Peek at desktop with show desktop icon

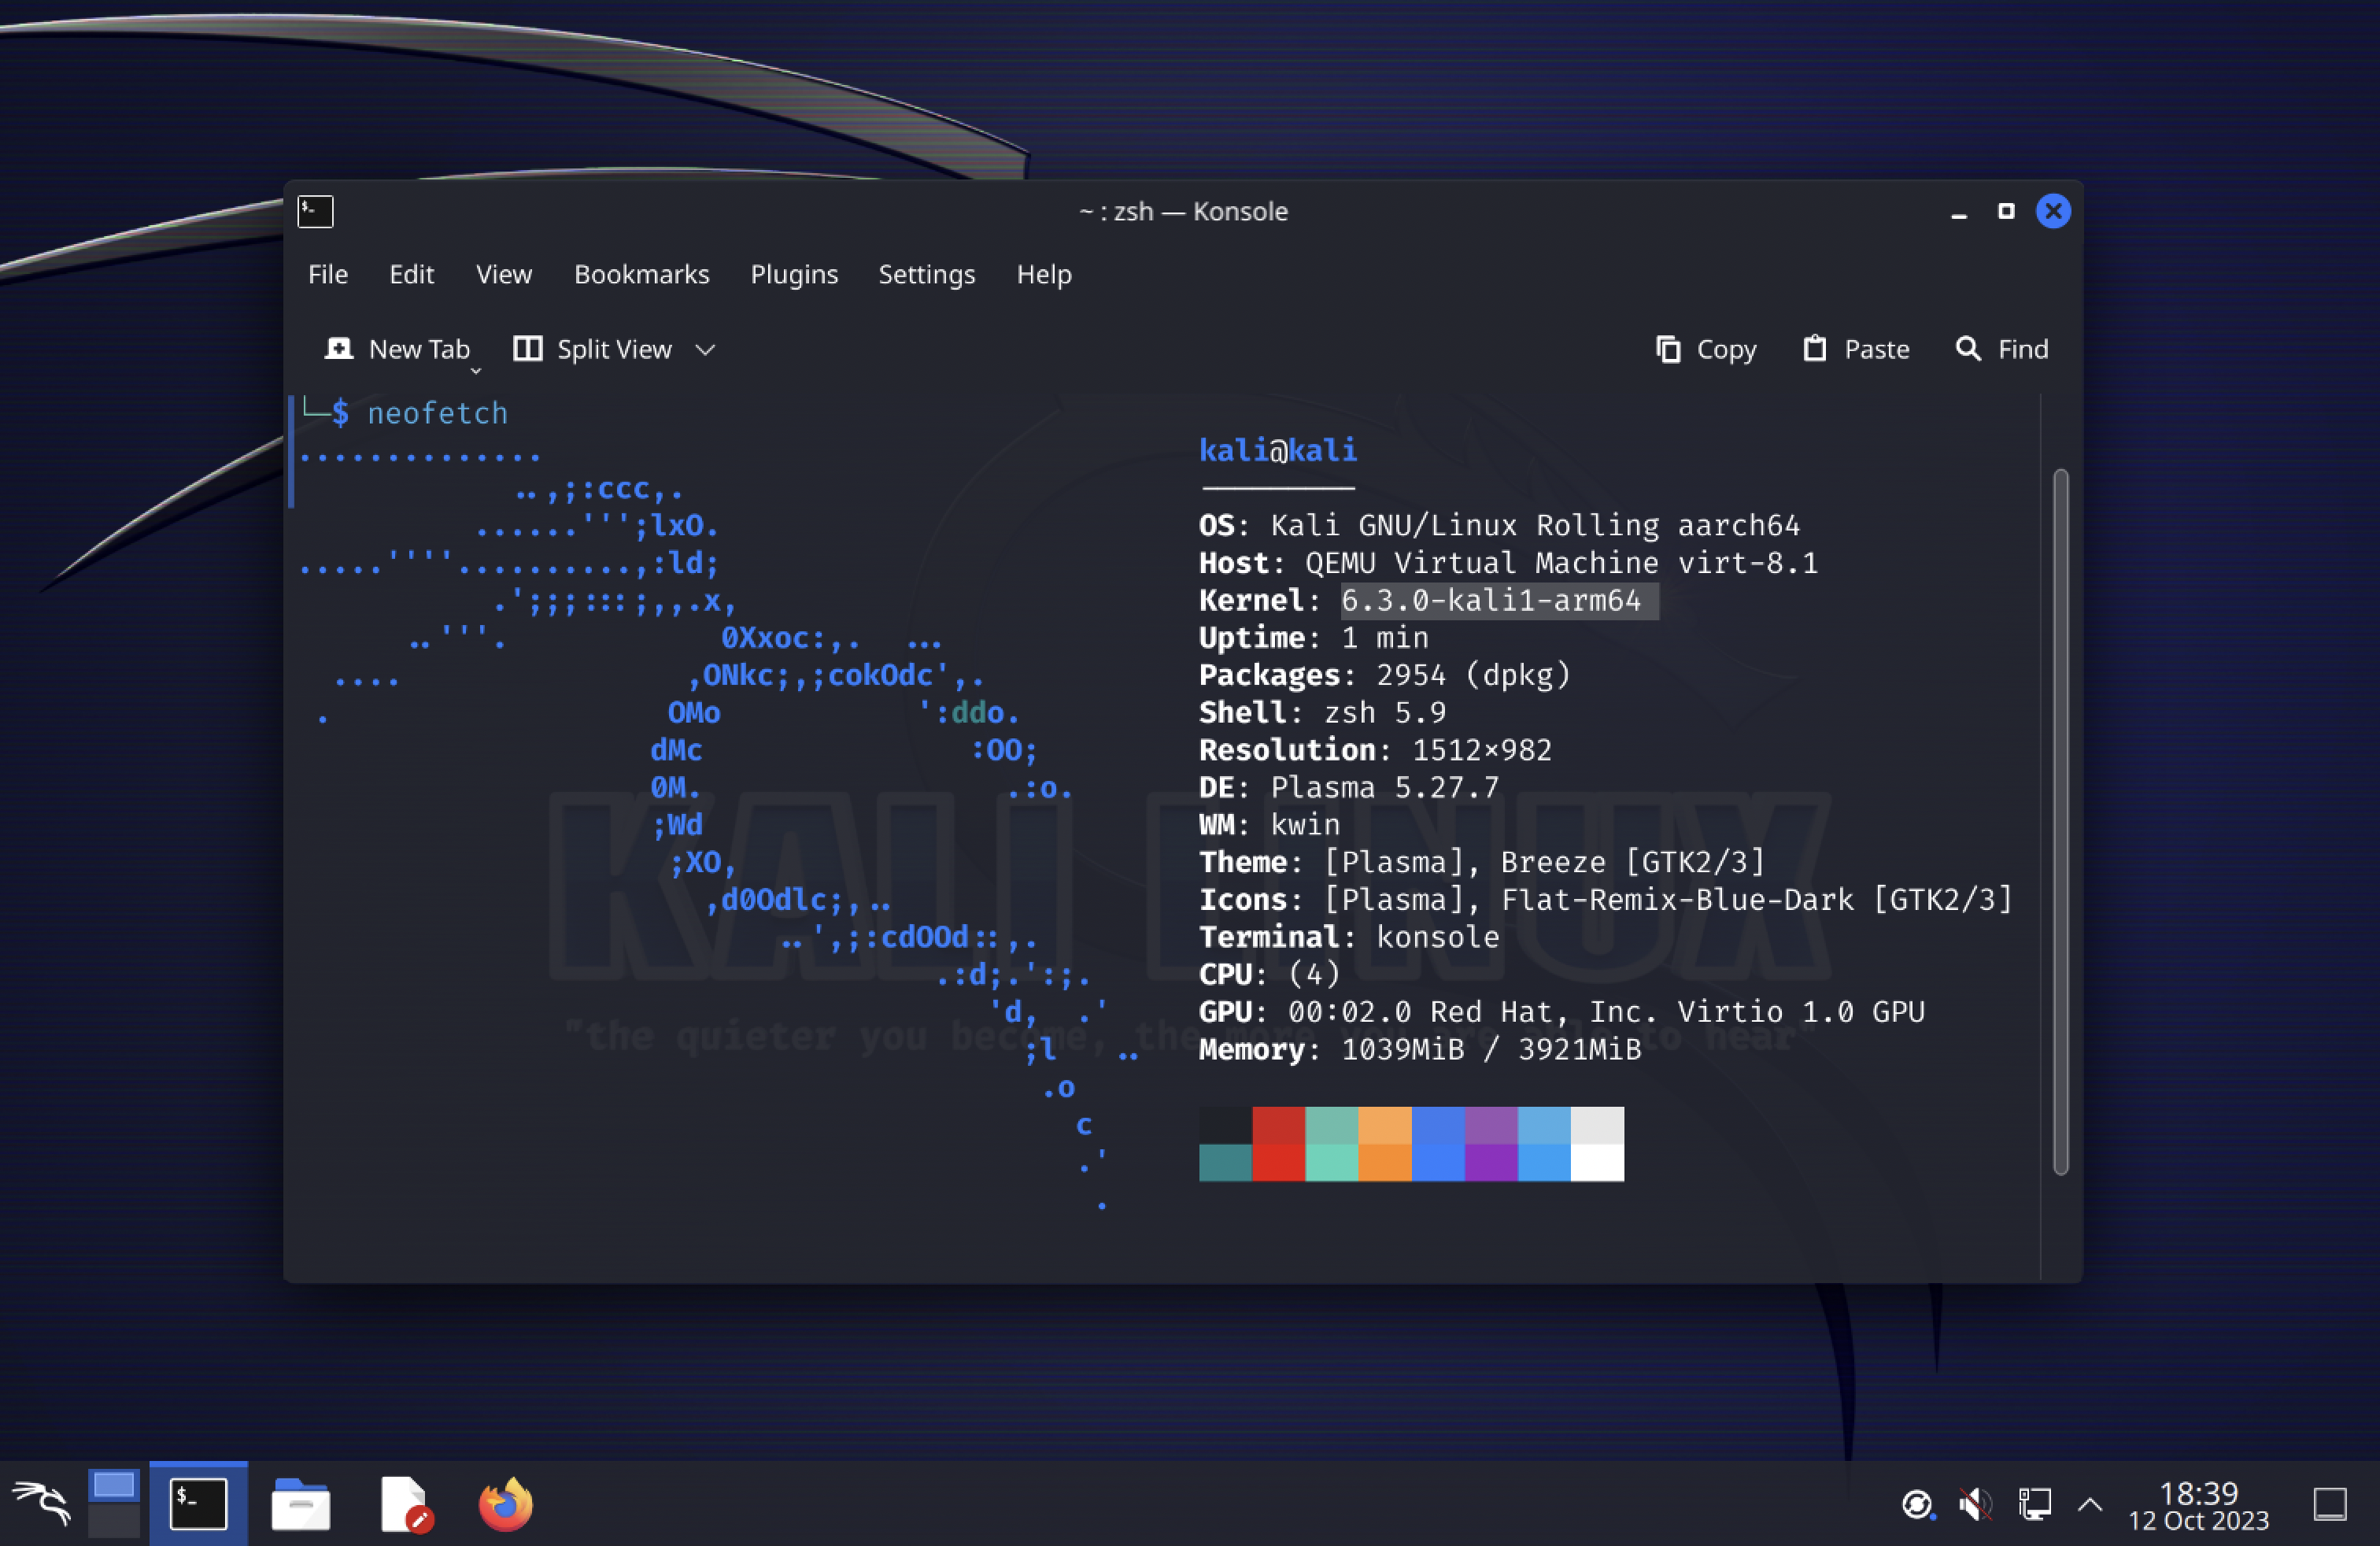point(2330,1504)
